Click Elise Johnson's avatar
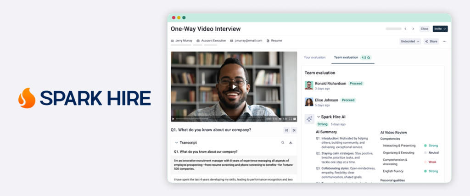 click(309, 102)
